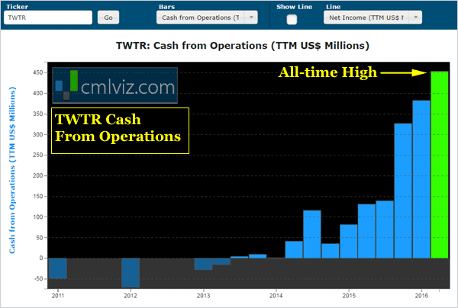Screen dimensions: 458x308
Task: Click the 2013 x-axis label
Action: tap(203, 296)
